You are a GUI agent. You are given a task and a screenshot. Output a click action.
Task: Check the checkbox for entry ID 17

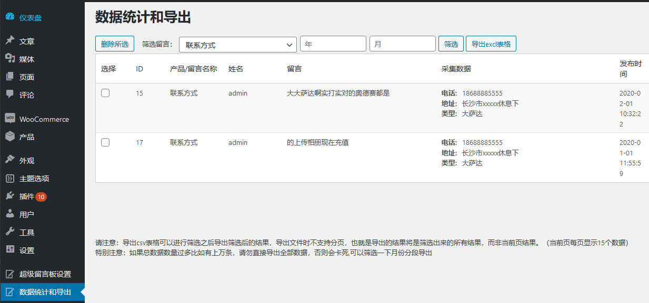pyautogui.click(x=105, y=142)
